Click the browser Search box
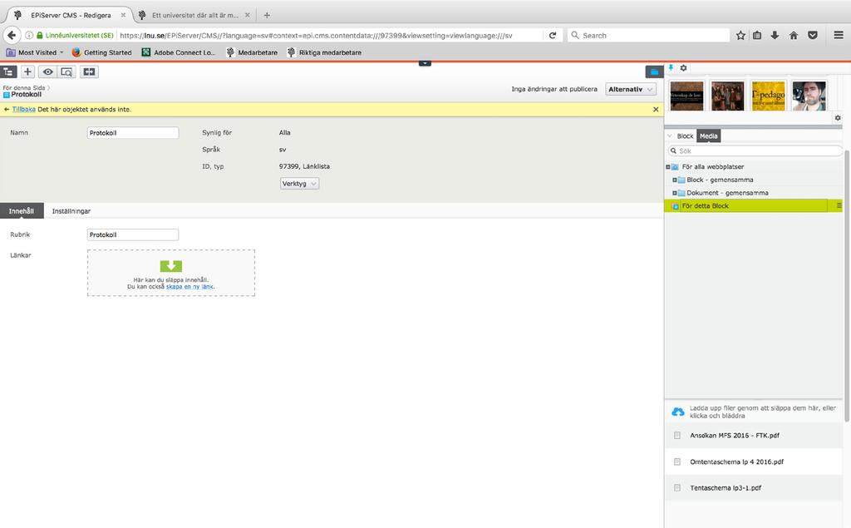This screenshot has width=851, height=528. tap(648, 35)
